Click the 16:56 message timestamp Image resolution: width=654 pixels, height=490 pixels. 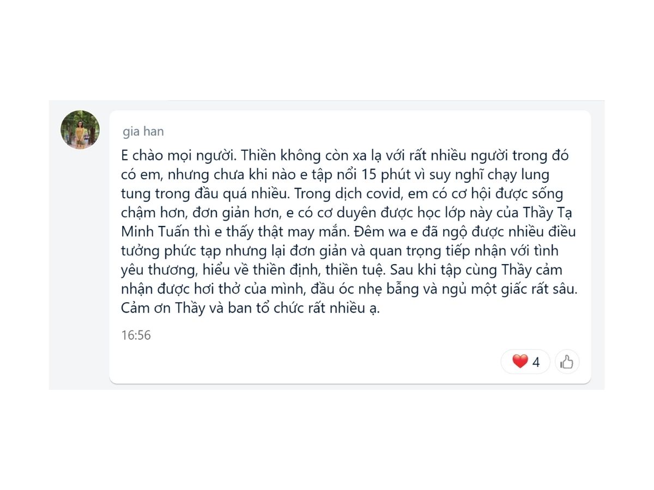click(136, 335)
